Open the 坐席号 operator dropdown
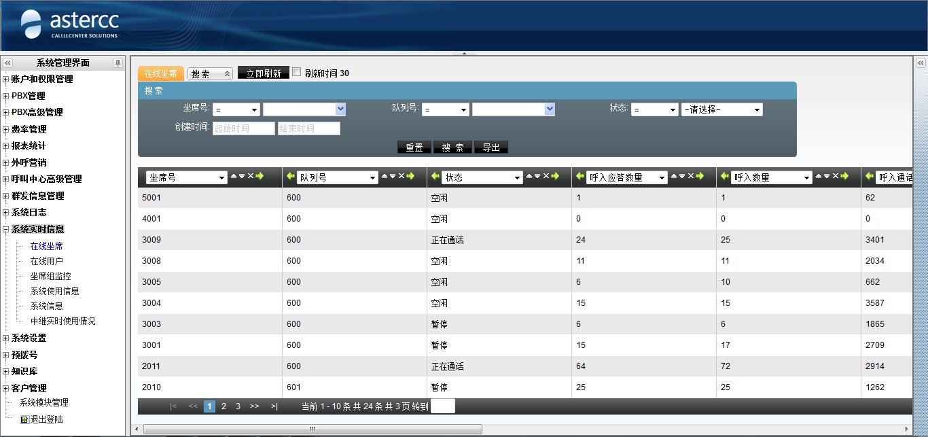The height and width of the screenshot is (437, 928). 236,109
